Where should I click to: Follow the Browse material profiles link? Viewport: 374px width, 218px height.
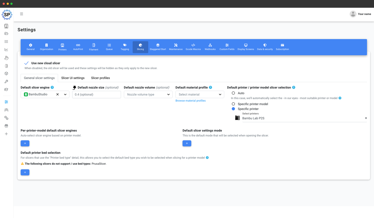(190, 101)
